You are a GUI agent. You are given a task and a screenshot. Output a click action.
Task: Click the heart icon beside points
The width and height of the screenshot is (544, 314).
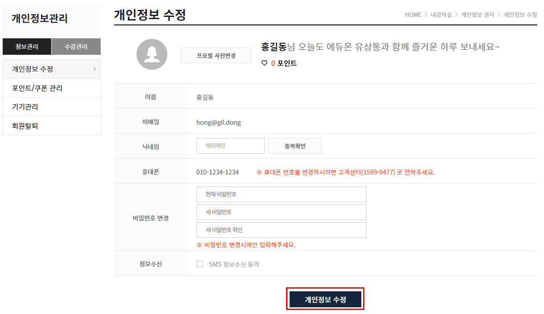tap(264, 63)
